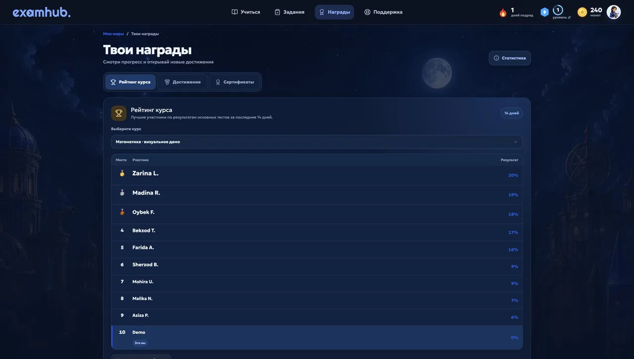Click the level progress ring
634x359 pixels.
pos(558,10)
